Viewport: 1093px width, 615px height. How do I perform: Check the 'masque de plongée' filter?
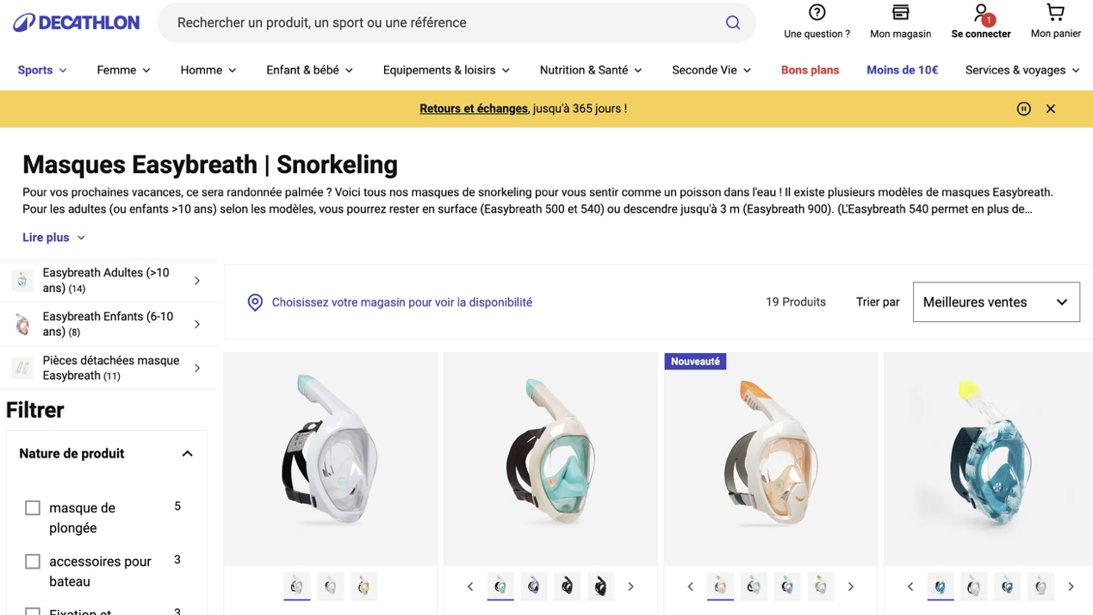33,508
